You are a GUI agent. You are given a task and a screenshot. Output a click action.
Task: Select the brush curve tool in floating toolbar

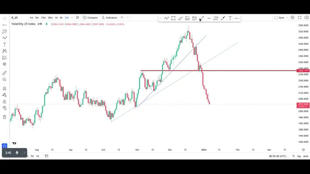(x=180, y=19)
